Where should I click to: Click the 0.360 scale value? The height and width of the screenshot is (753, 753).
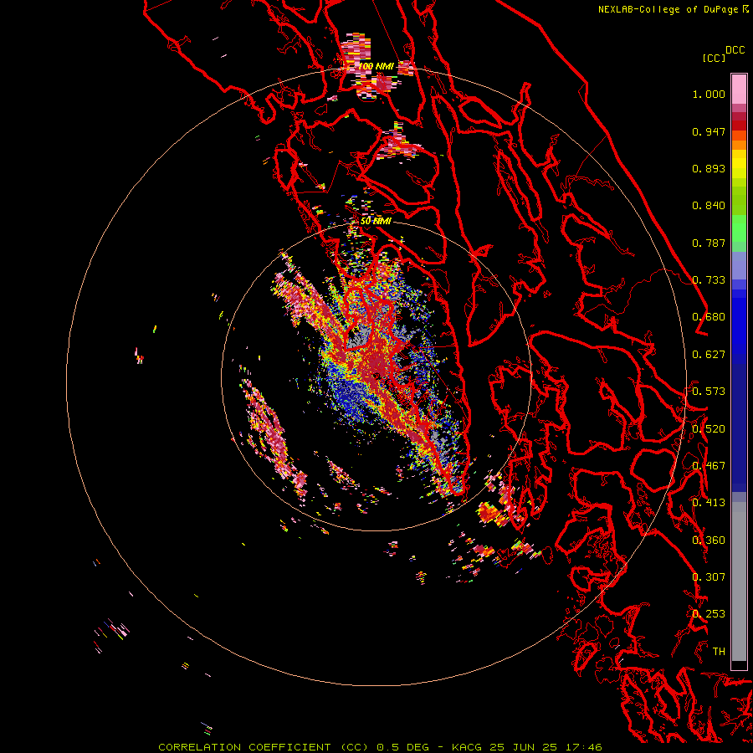(709, 540)
